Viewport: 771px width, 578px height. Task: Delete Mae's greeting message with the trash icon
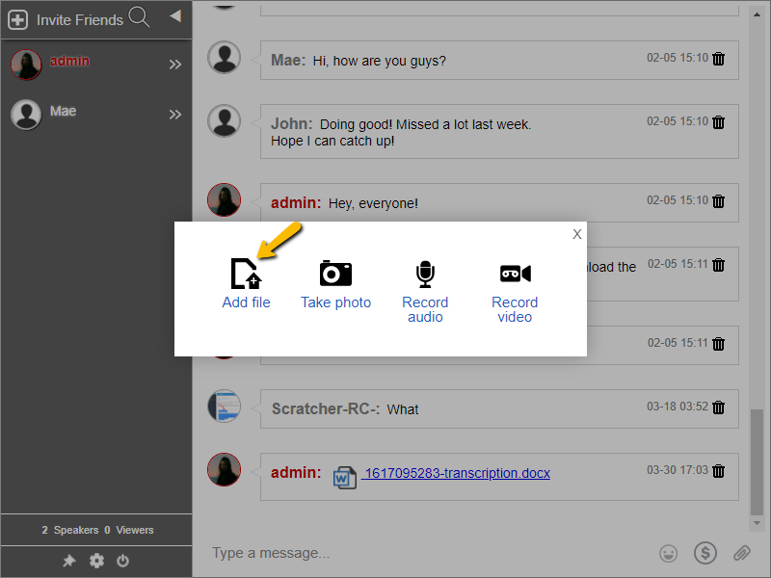point(718,59)
